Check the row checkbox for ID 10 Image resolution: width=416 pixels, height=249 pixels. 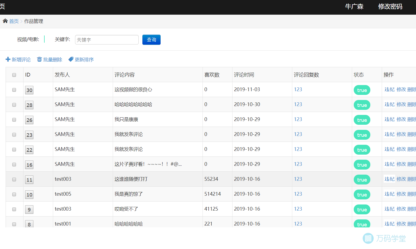[x=14, y=194]
